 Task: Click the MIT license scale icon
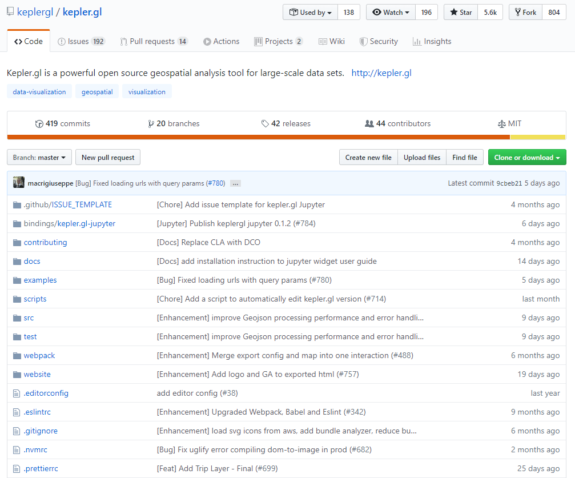pos(502,124)
